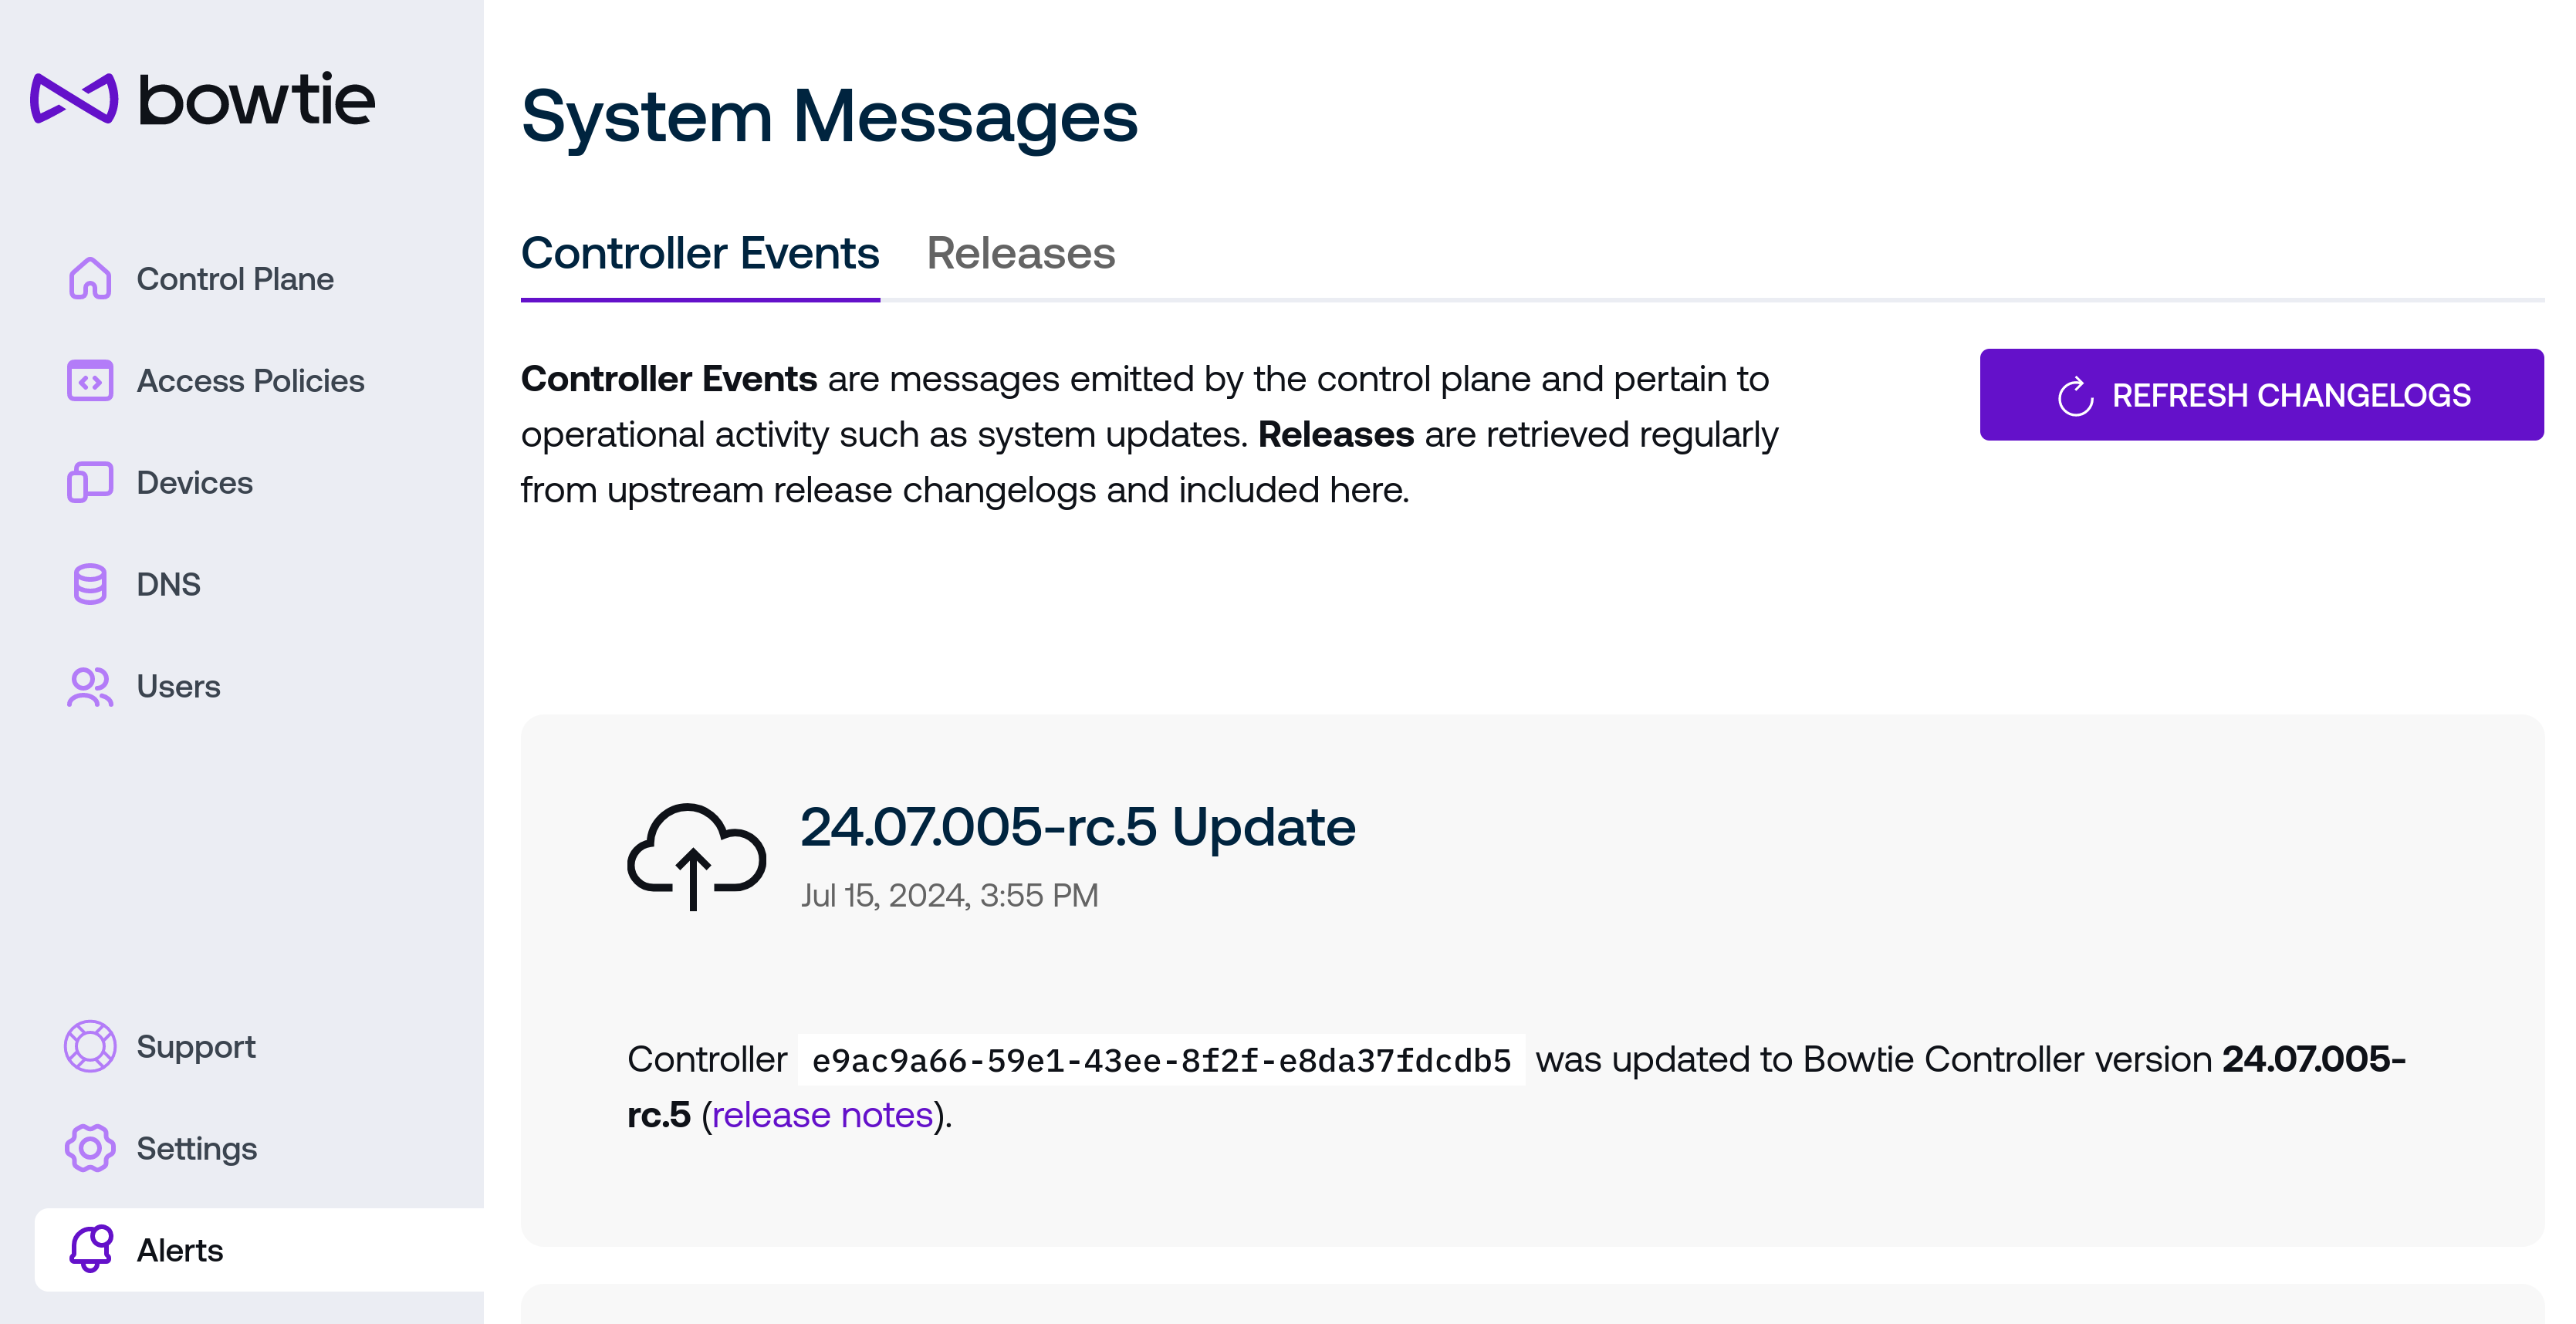This screenshot has width=2576, height=1324.
Task: Navigate to the Users section
Action: click(178, 686)
